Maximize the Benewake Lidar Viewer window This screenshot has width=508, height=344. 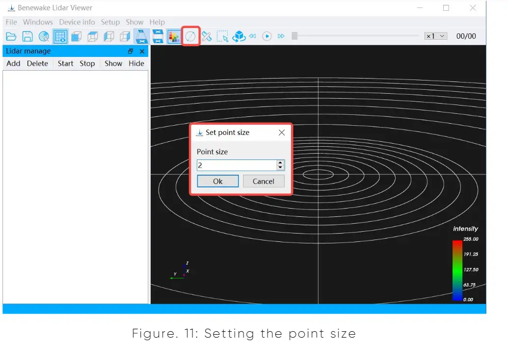pos(446,8)
